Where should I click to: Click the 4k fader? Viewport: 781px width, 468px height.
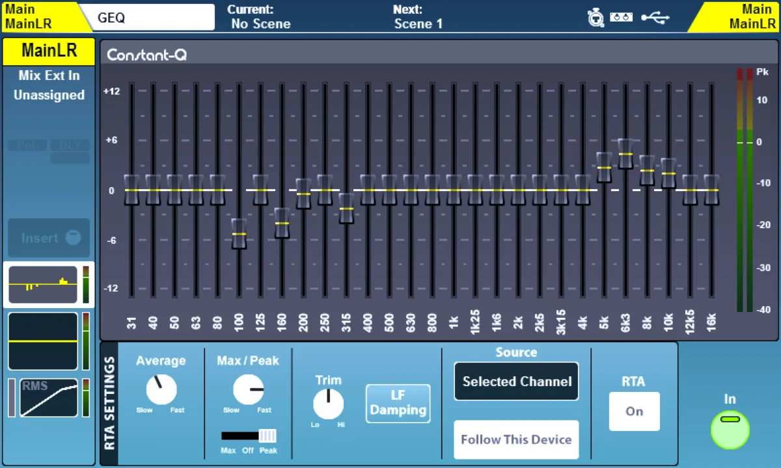point(582,190)
